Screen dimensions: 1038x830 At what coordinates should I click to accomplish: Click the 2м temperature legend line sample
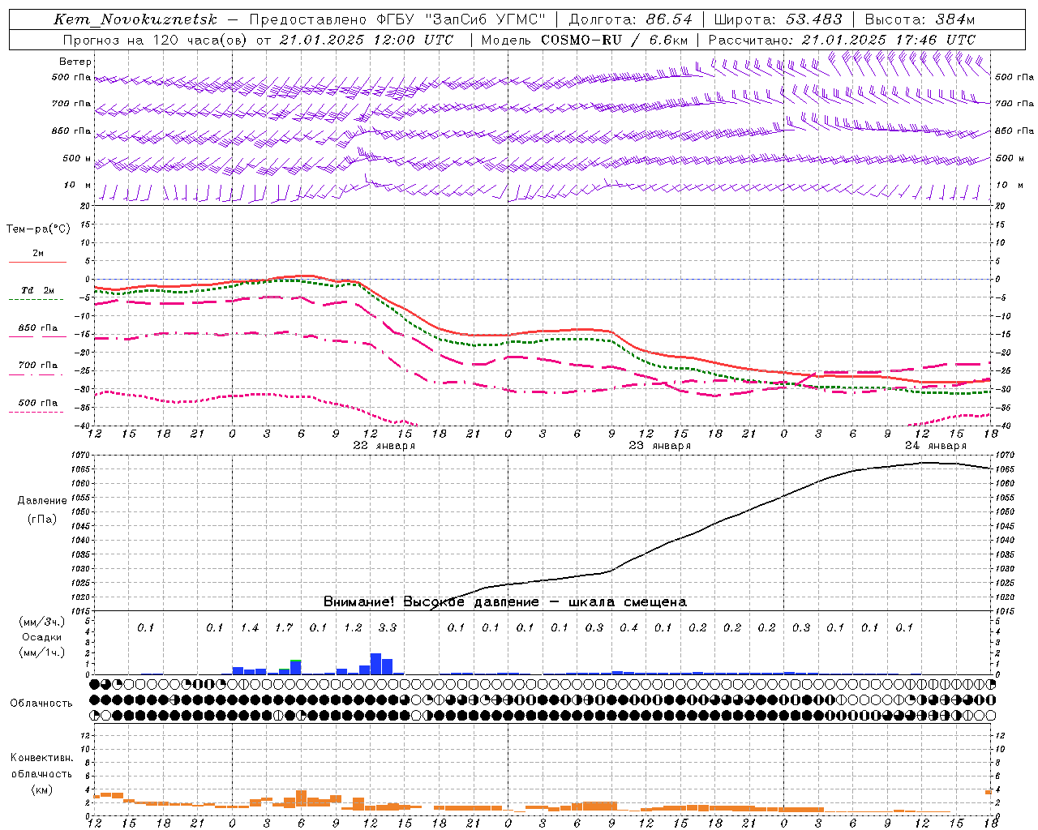click(x=37, y=263)
